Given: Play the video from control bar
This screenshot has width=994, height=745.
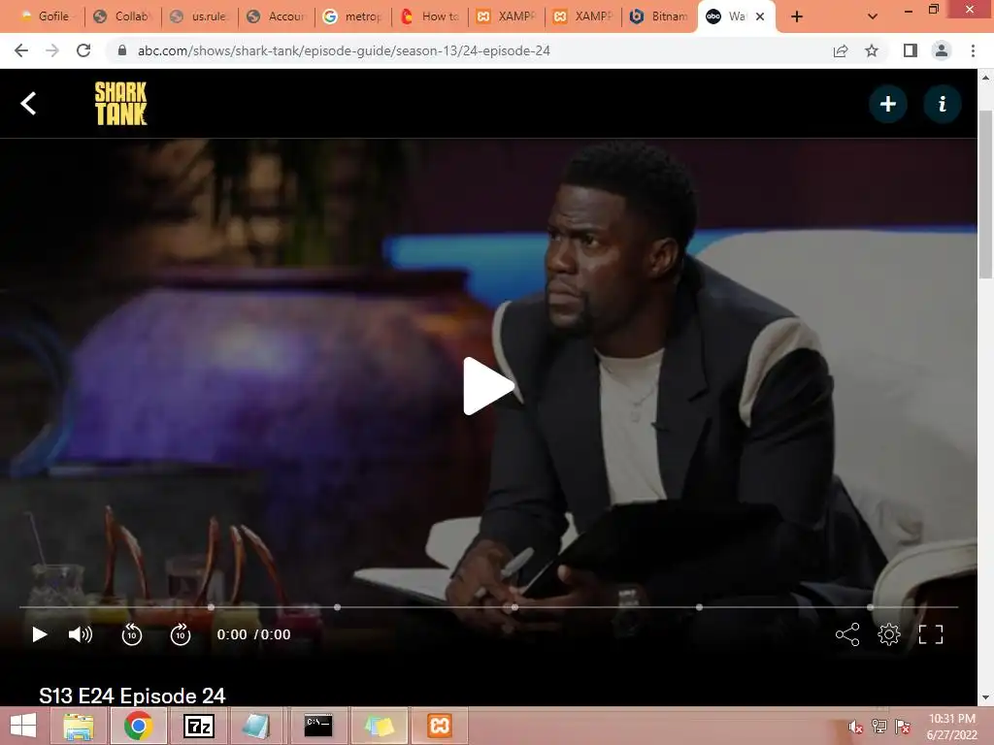Looking at the screenshot, I should click(x=39, y=634).
